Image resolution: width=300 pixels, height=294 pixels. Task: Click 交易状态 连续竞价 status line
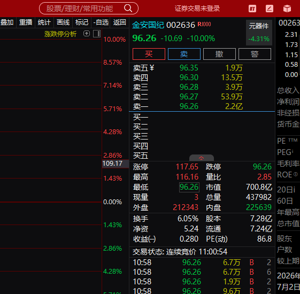pos(180,252)
